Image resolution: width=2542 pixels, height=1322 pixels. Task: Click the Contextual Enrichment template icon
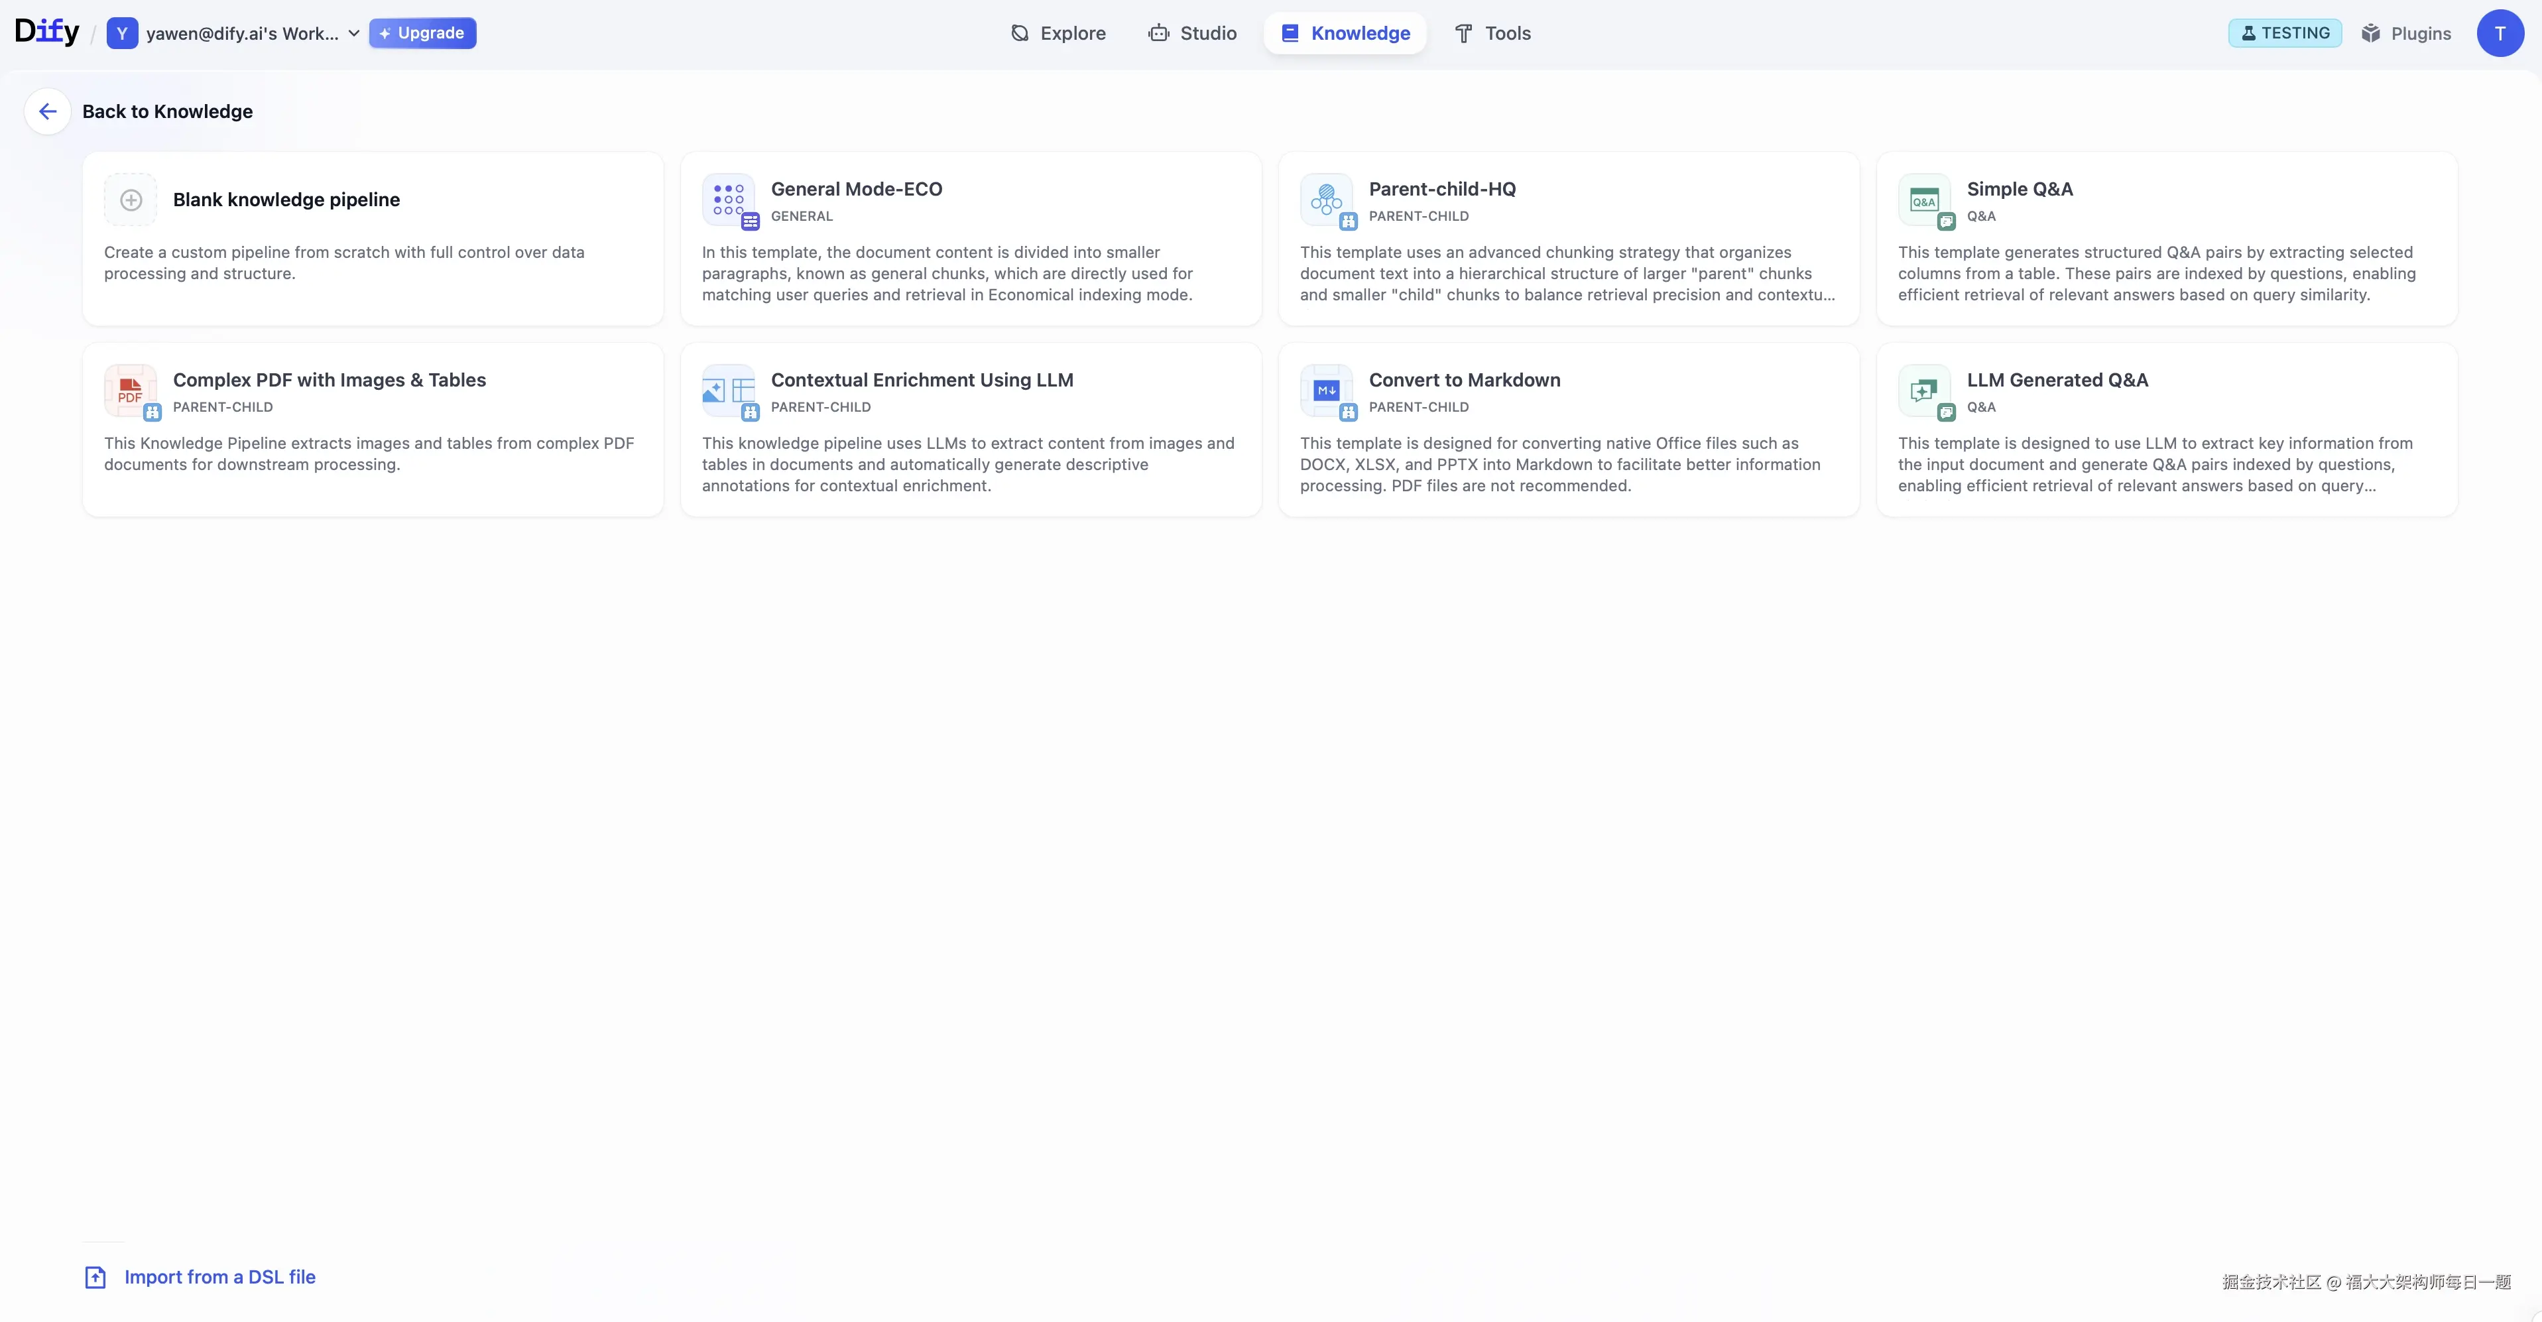click(x=728, y=391)
